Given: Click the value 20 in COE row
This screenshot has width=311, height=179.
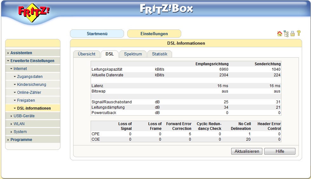Looking at the screenshot, I should coord(248,139).
